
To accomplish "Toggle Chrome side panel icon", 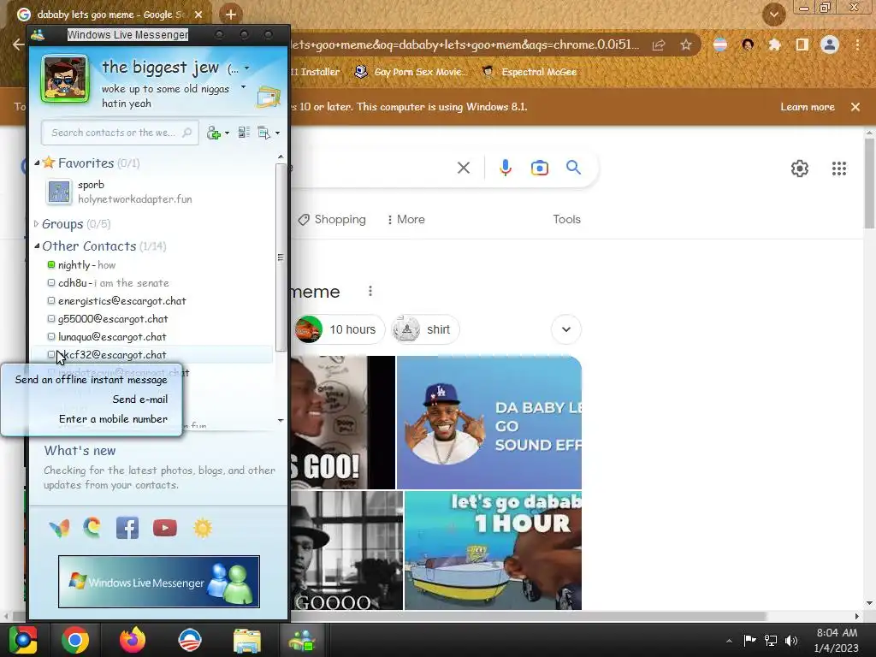I will [802, 44].
